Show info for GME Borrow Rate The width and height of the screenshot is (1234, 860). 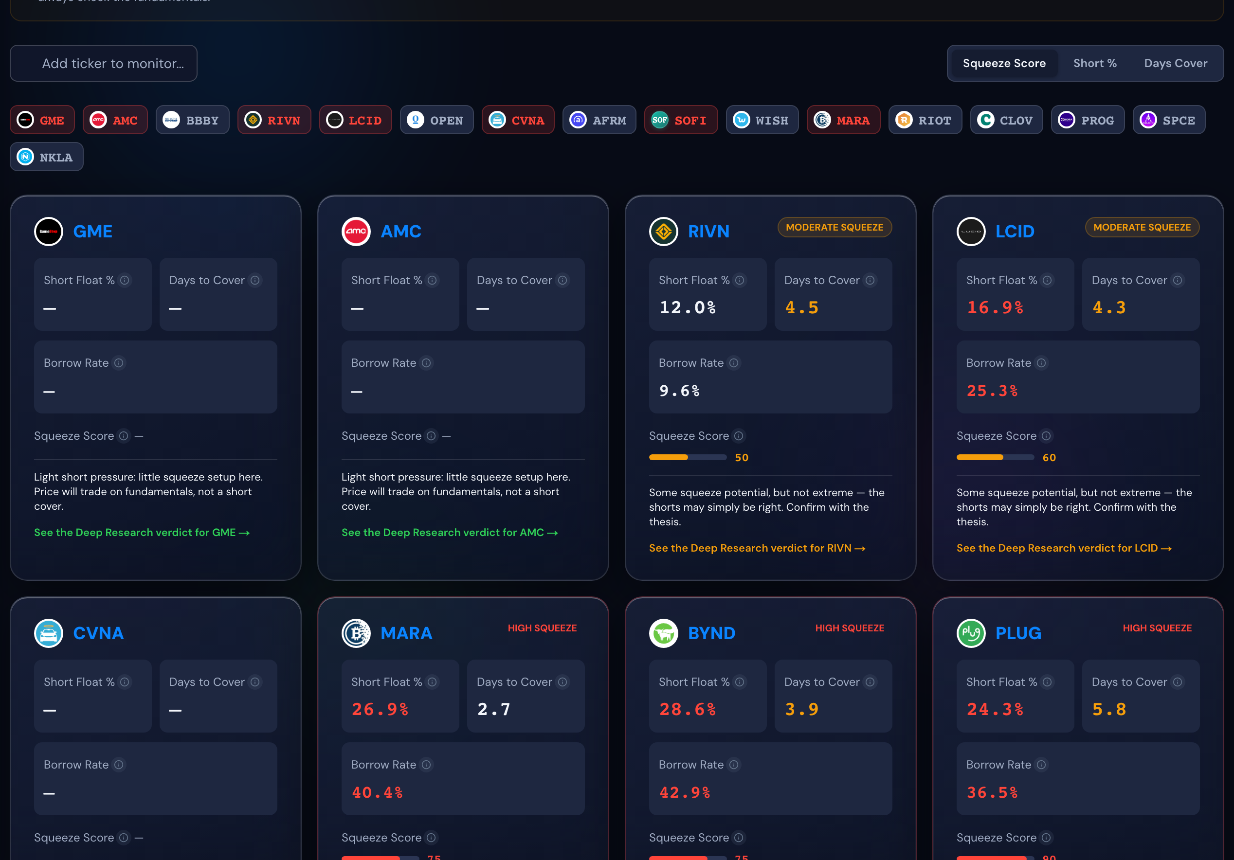pos(119,363)
